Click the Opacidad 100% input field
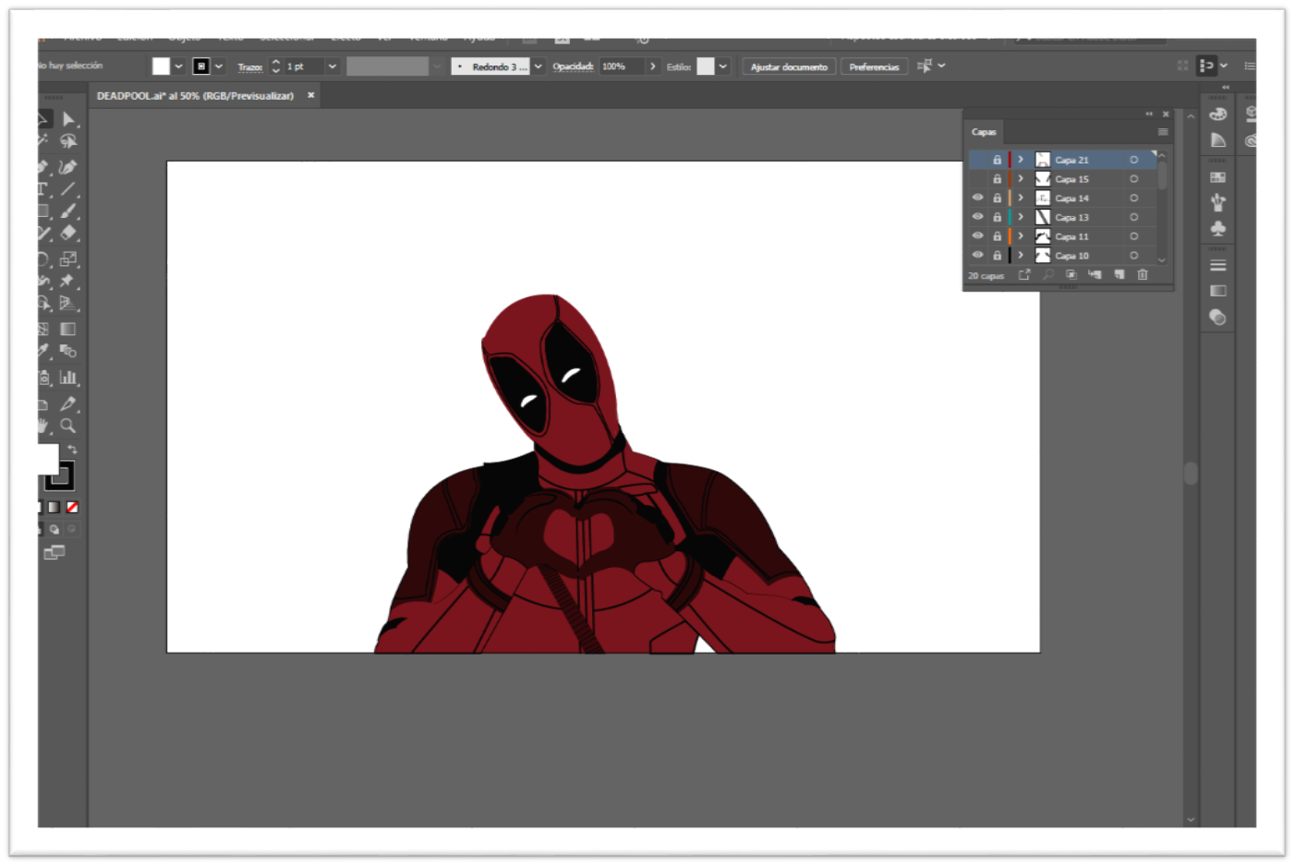The height and width of the screenshot is (866, 1295). [621, 66]
